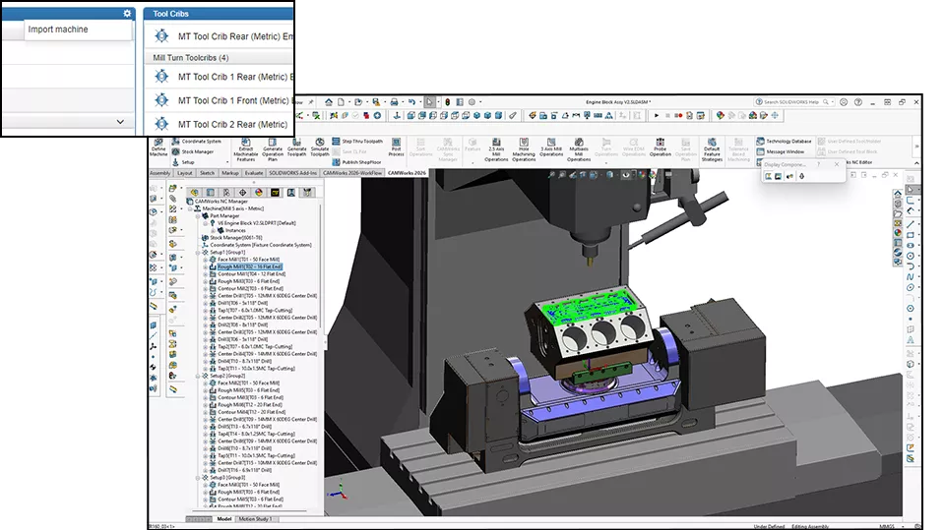Collapse Part Manager tree node
This screenshot has height=530, width=945.
[x=198, y=215]
